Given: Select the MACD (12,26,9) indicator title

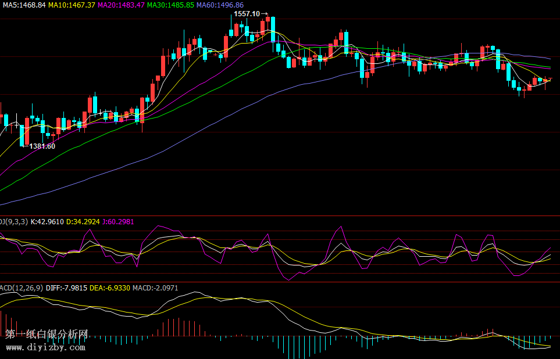Looking at the screenshot, I should click(x=22, y=288).
